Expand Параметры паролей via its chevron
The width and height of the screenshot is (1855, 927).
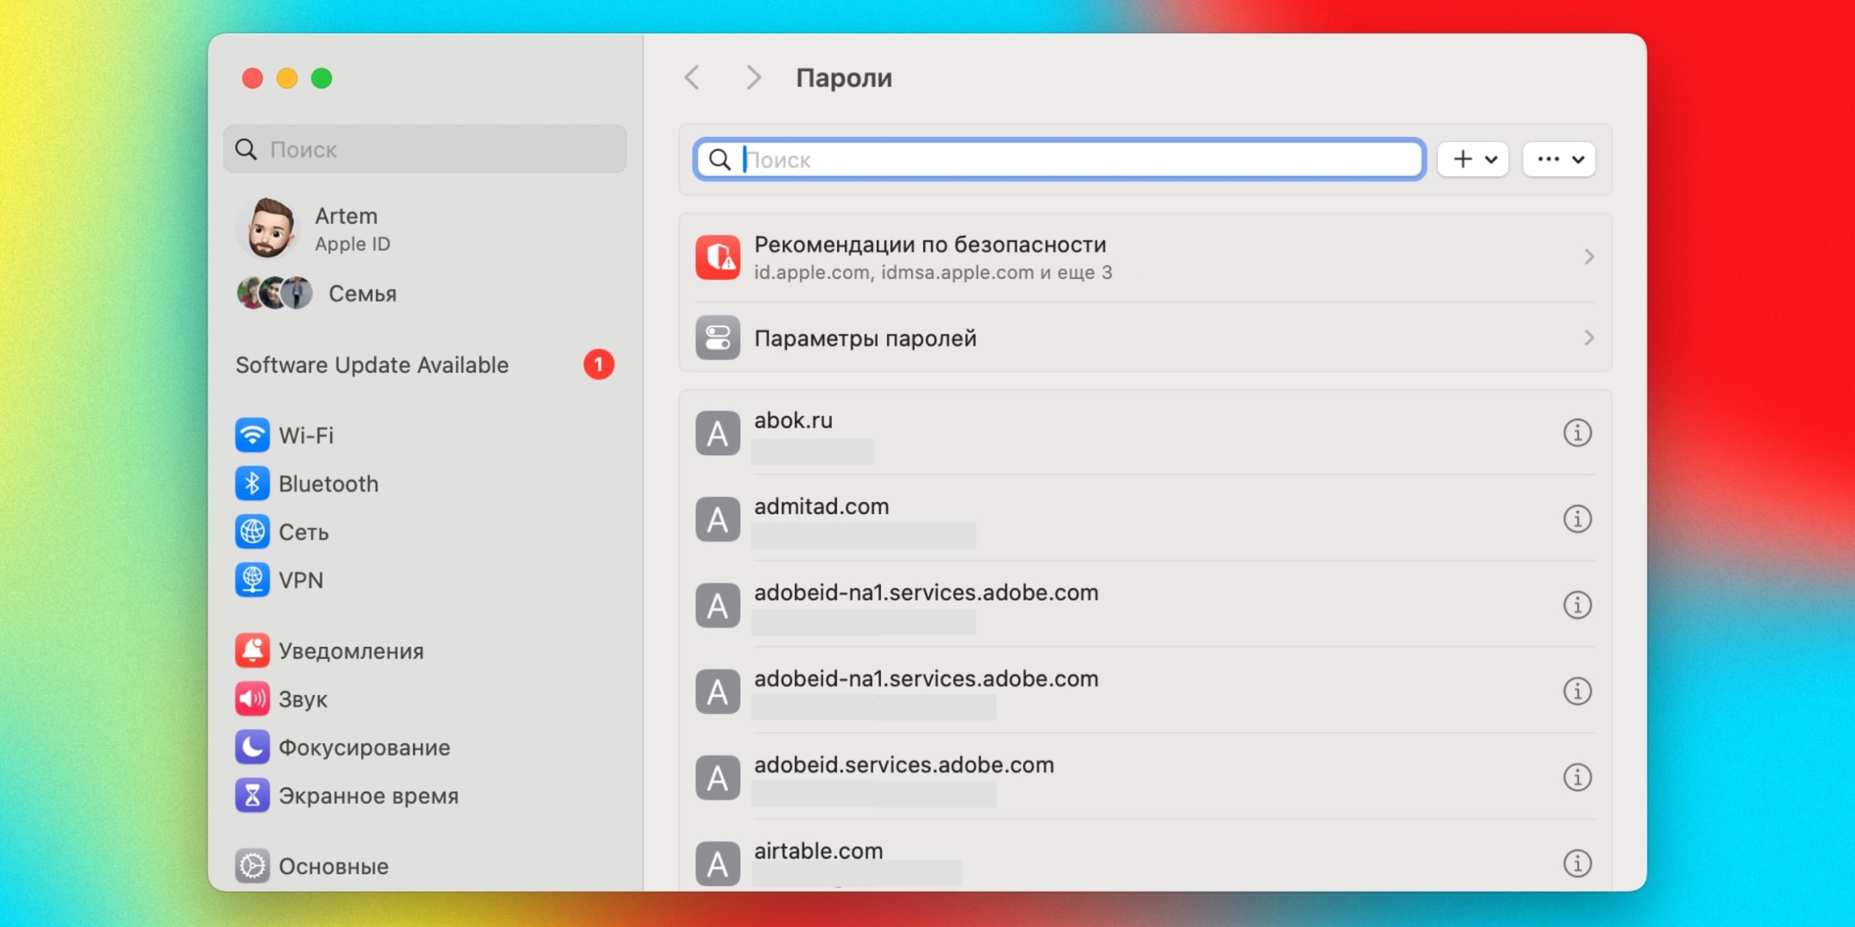click(x=1588, y=337)
